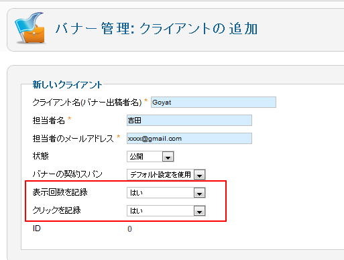The image size is (344, 260).
Task: Click the ID value 0
Action: tap(129, 229)
